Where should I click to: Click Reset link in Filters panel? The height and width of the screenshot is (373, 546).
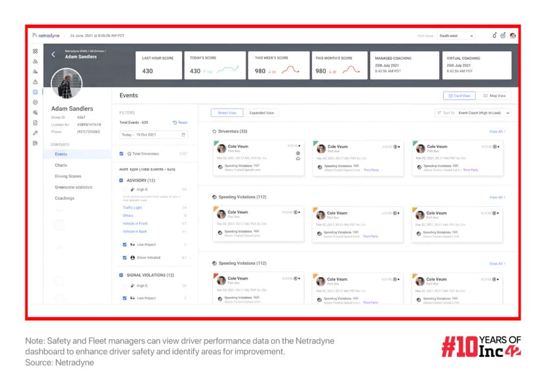click(x=180, y=122)
